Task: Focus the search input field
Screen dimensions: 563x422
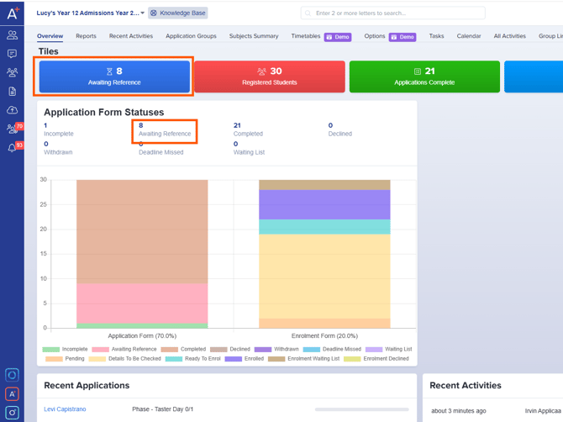Action: pyautogui.click(x=392, y=13)
